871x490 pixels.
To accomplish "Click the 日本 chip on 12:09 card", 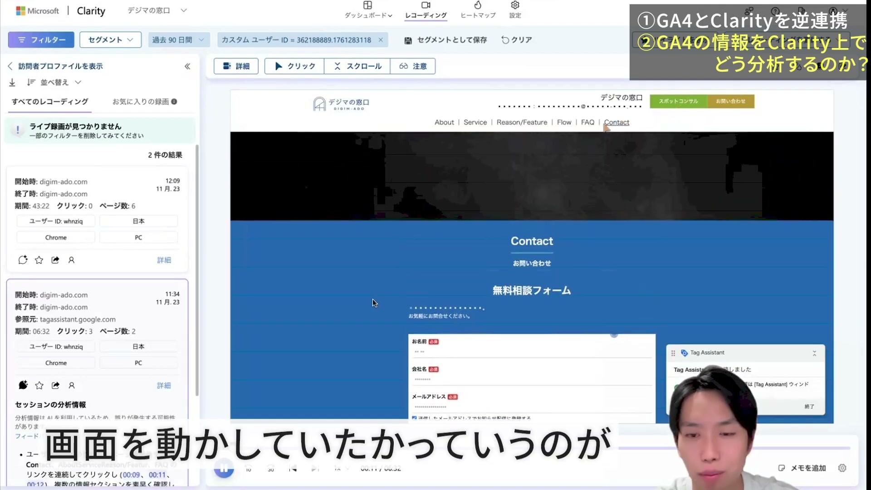I will coord(138,221).
